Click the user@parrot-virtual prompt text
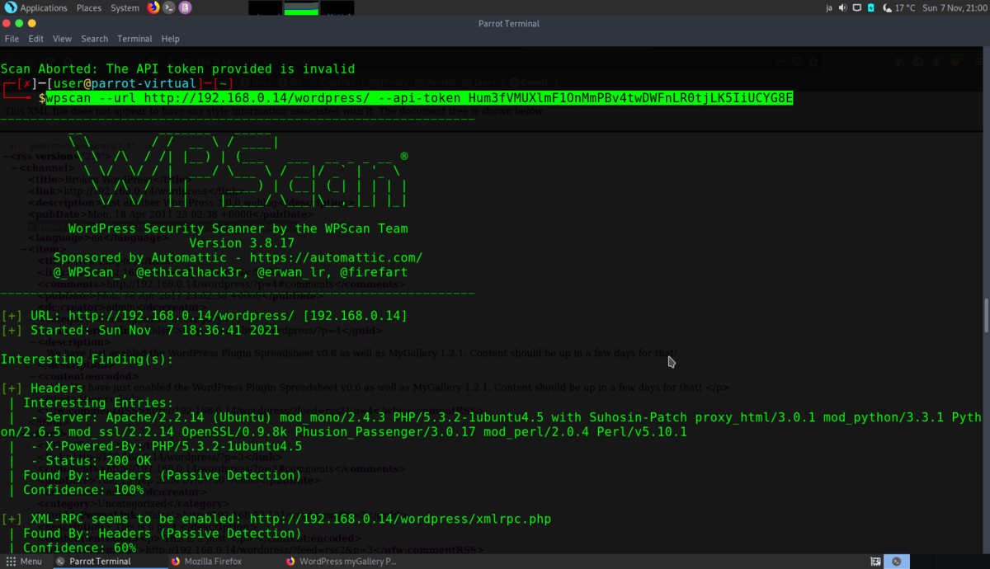Image resolution: width=990 pixels, height=569 pixels. [125, 83]
